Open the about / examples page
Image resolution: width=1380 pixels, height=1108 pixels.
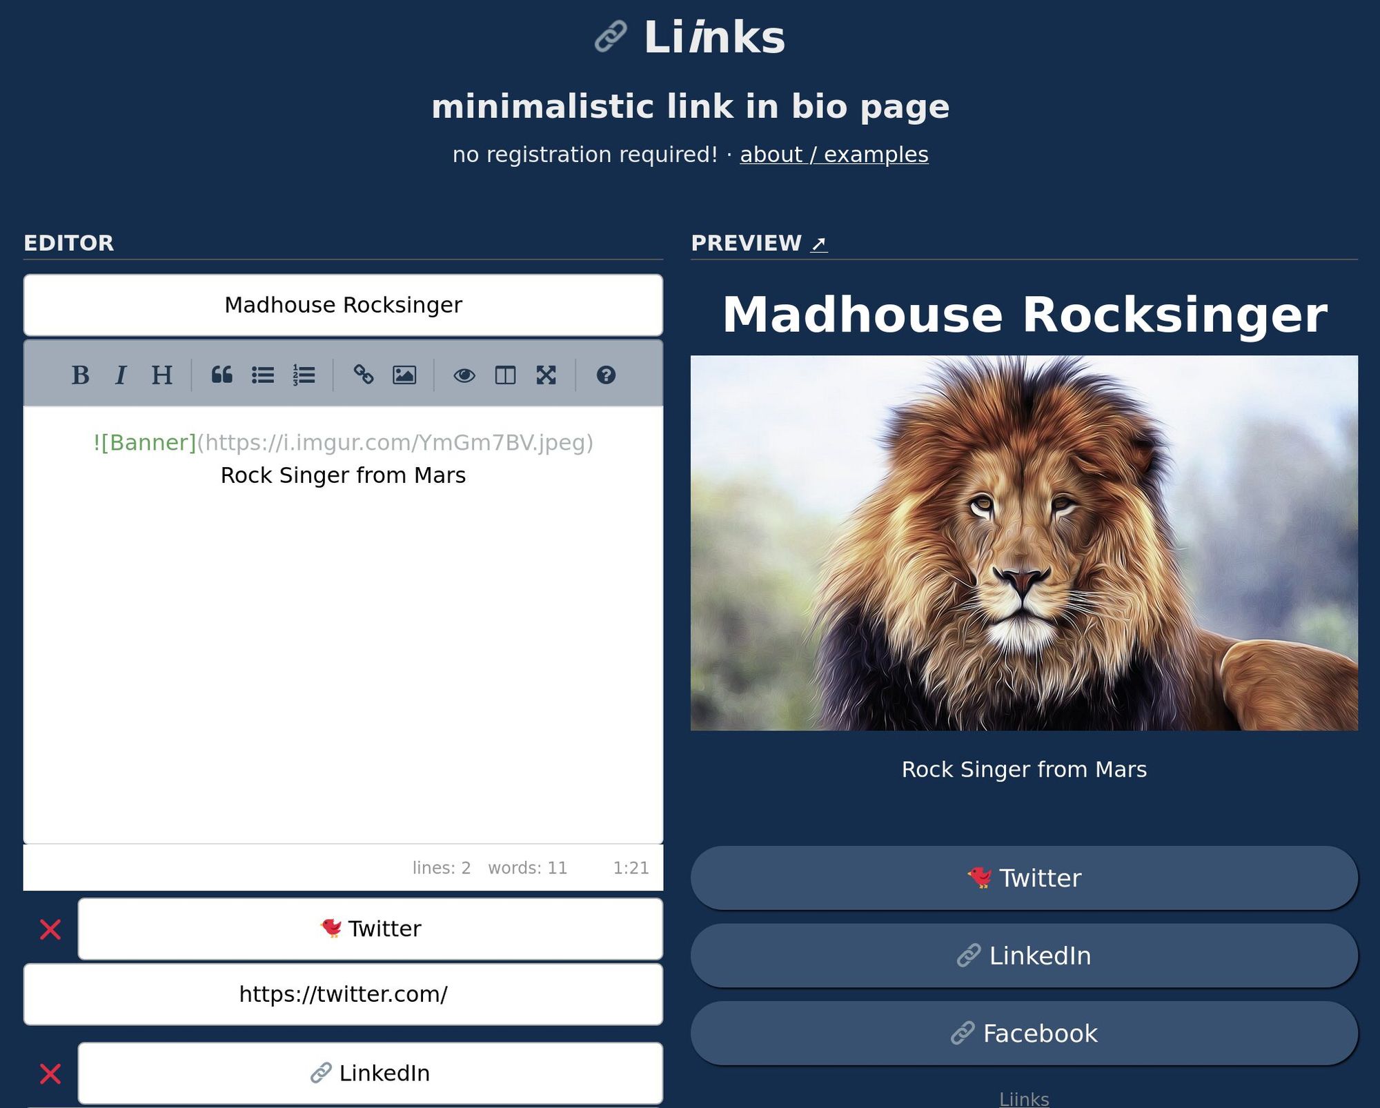834,155
